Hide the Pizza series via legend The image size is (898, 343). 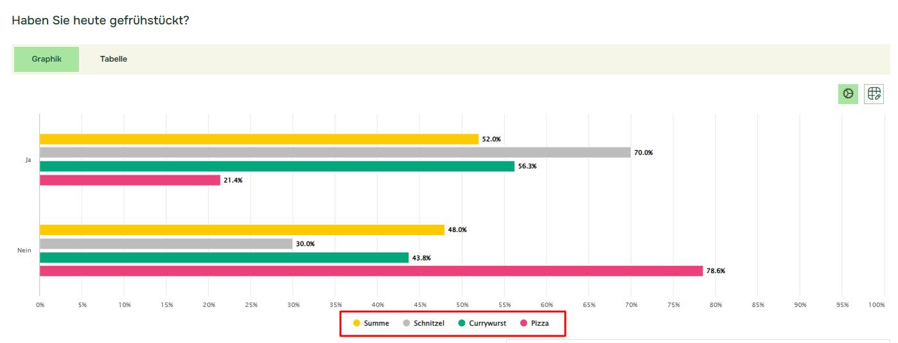coord(534,323)
